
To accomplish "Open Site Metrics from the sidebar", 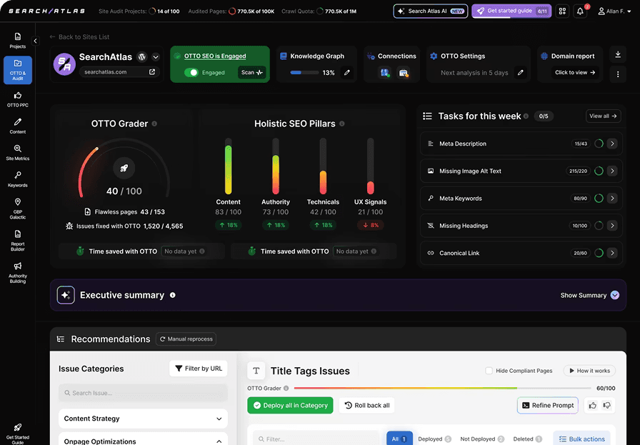I will pos(17,152).
